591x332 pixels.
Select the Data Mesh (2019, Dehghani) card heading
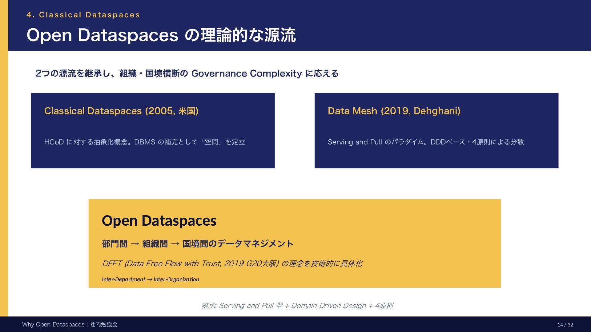coord(394,111)
